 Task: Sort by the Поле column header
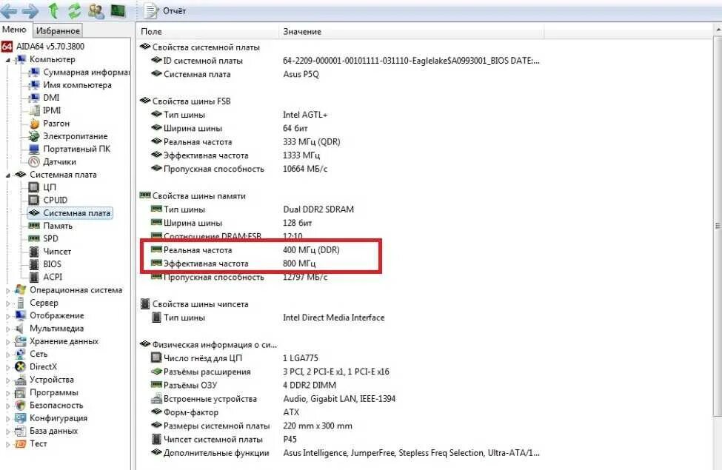(x=207, y=31)
